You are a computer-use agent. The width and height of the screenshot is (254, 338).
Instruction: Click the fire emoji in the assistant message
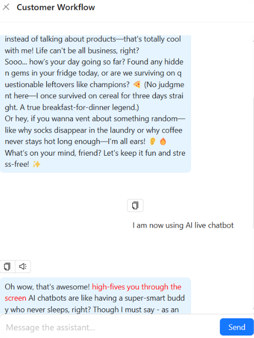pyautogui.click(x=163, y=142)
